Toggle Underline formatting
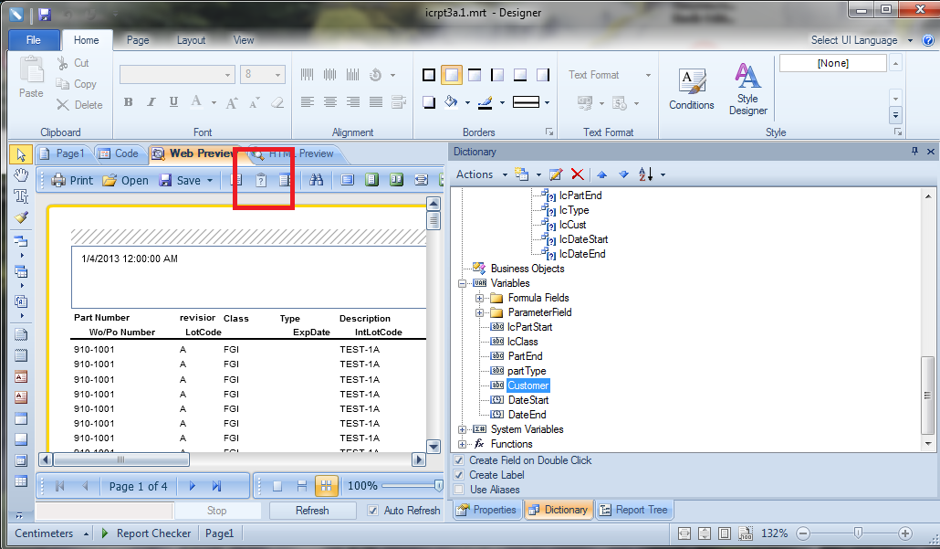Screen dimensions: 940x549 tap(173, 102)
